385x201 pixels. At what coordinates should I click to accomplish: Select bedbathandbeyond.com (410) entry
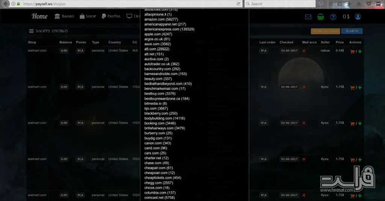pos(168,84)
